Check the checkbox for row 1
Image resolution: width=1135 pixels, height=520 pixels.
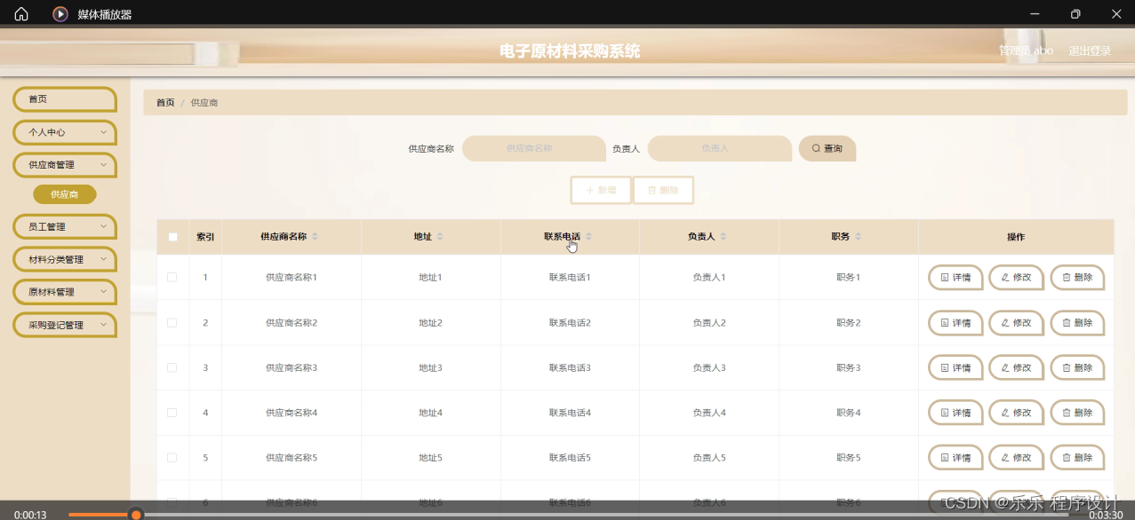click(x=172, y=277)
